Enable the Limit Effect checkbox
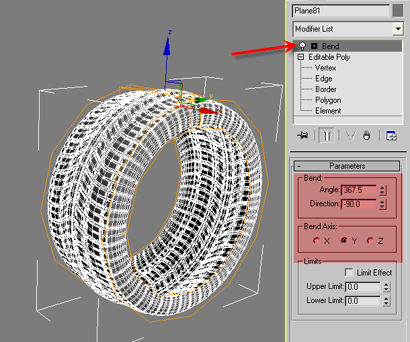 coord(349,273)
